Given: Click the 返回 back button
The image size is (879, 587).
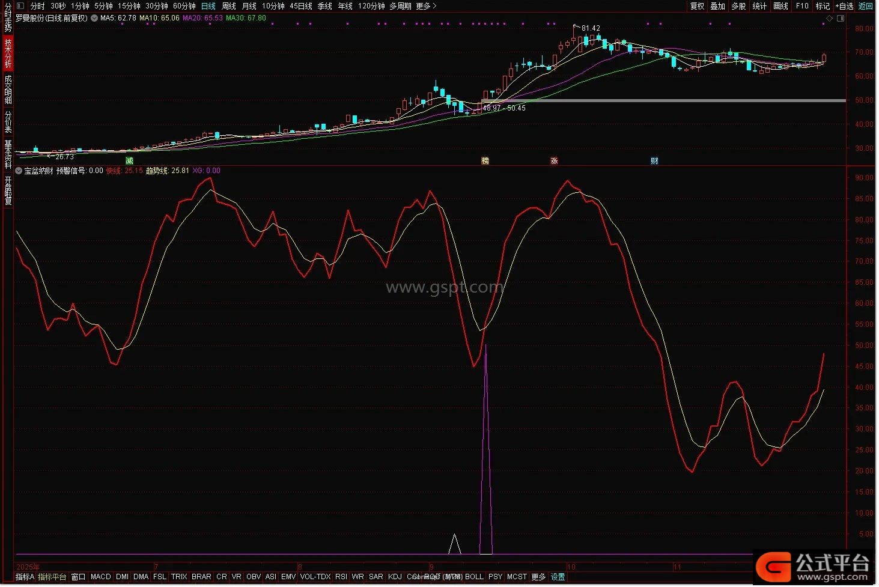Looking at the screenshot, I should point(866,6).
